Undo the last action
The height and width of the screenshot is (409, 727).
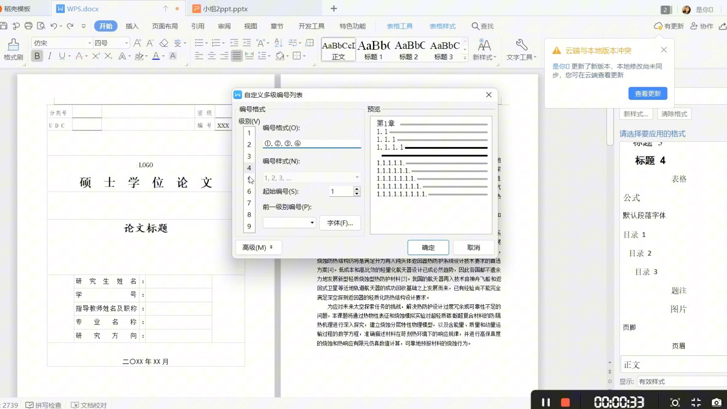54,26
